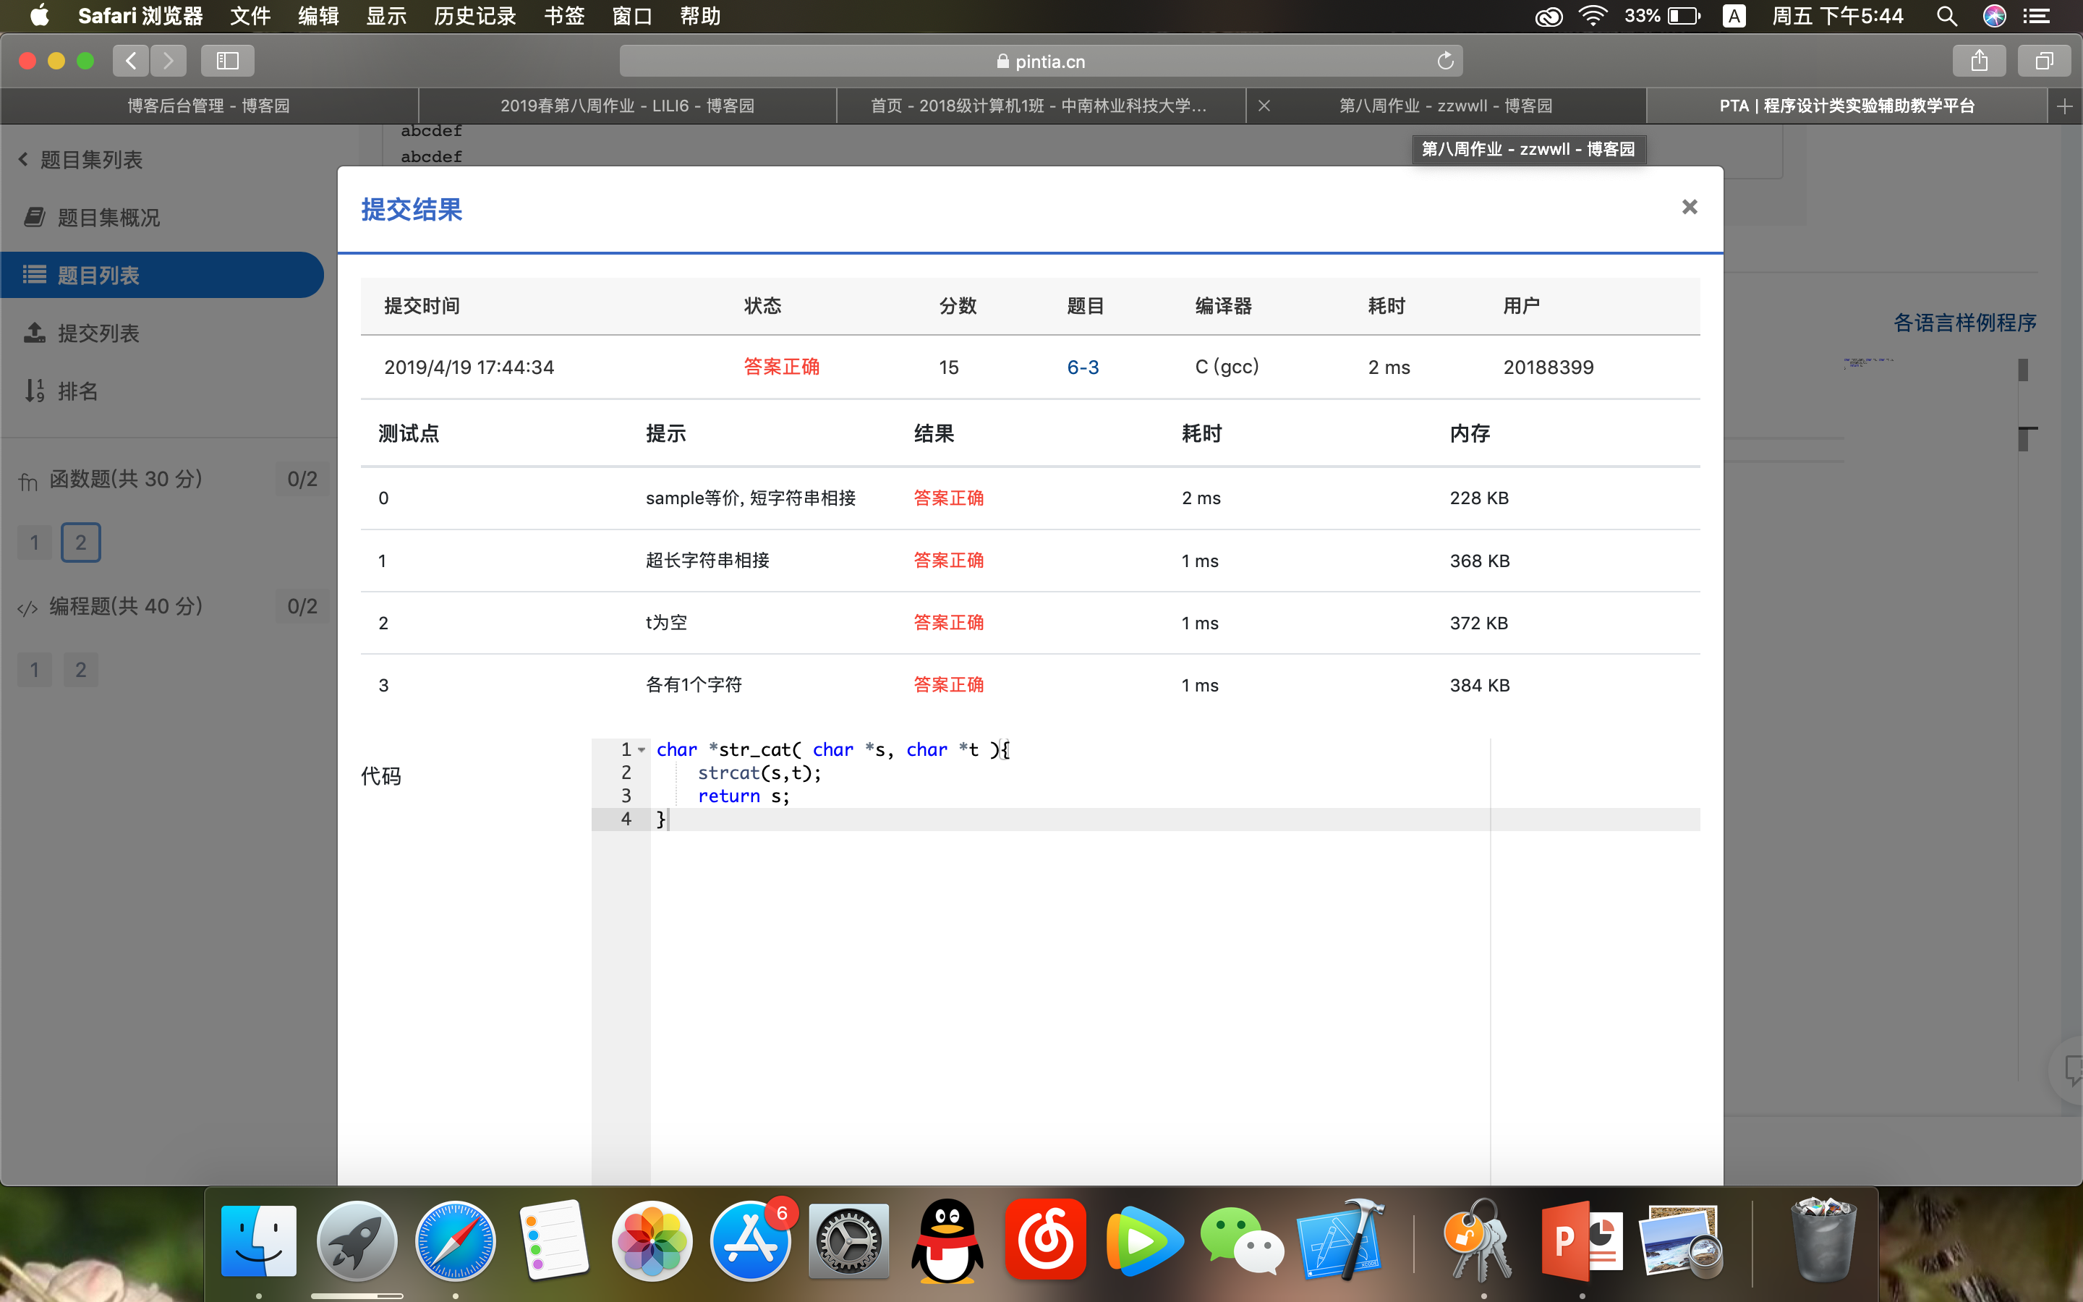Open Spotlight search icon
This screenshot has height=1302, width=2083.
point(1947,15)
